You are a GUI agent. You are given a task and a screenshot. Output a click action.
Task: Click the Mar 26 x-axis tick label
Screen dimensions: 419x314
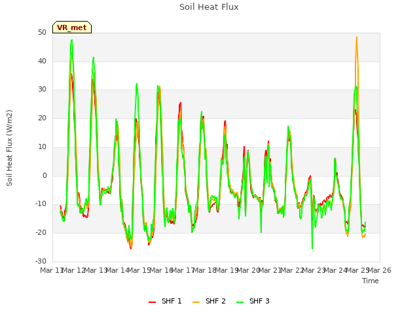click(x=380, y=270)
